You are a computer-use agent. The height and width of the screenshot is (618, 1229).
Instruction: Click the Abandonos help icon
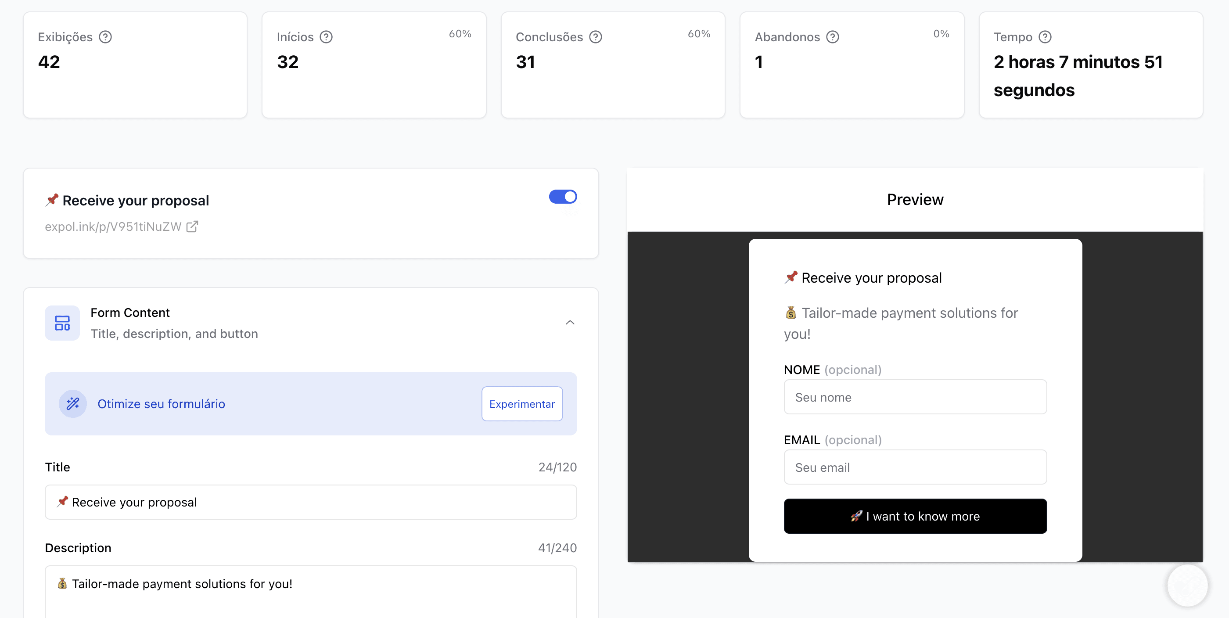point(833,37)
